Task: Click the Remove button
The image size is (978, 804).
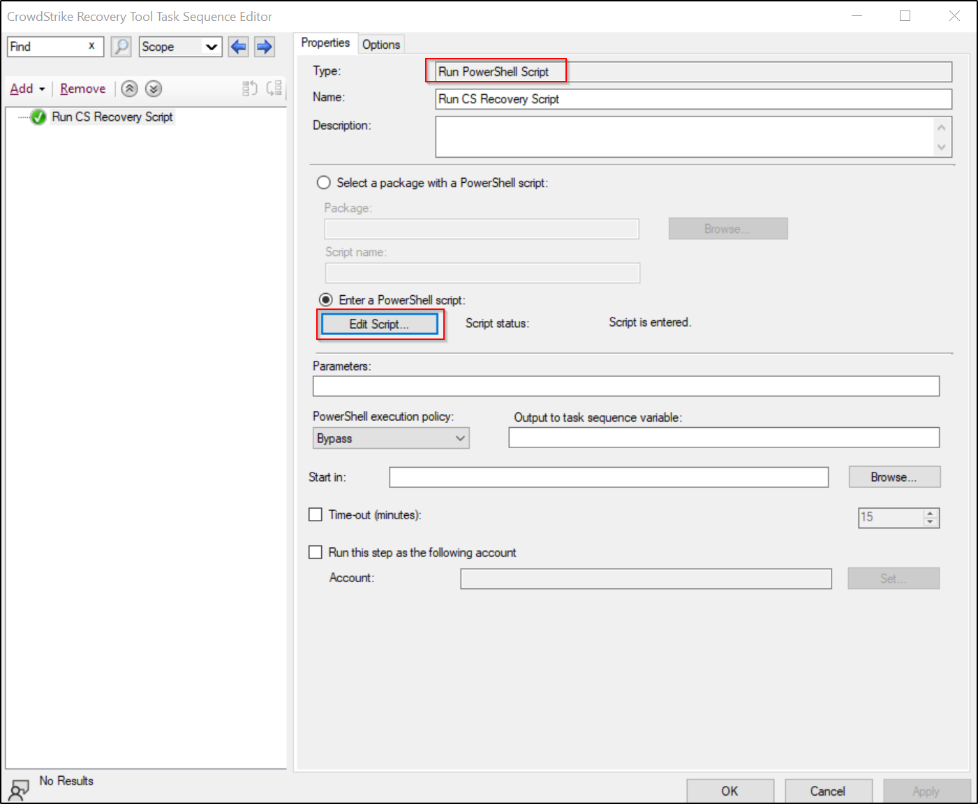Action: pos(83,89)
